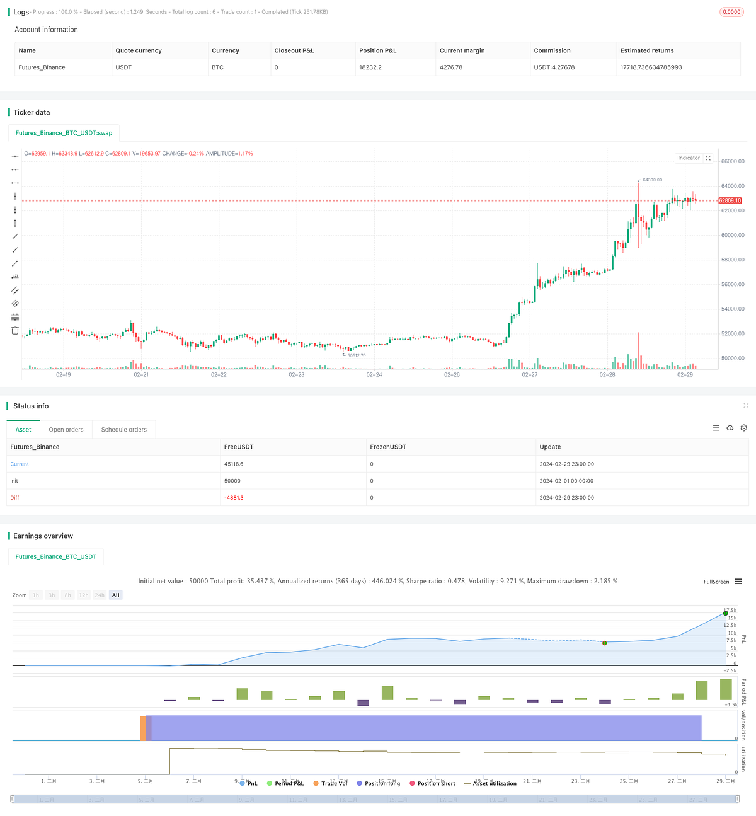The image size is (756, 816).
Task: Switch to the Open orders tab
Action: tap(66, 429)
